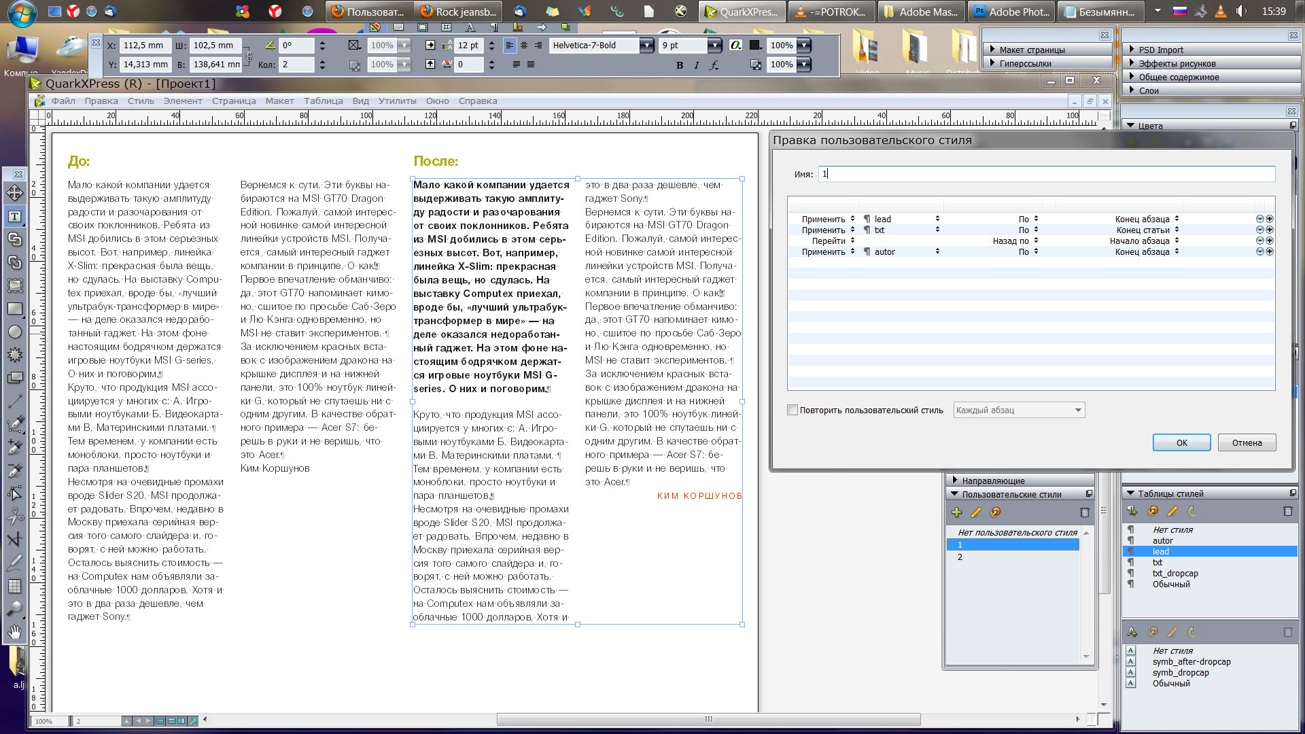Justify text in the Measurements palette
The width and height of the screenshot is (1305, 734).
pyautogui.click(x=517, y=65)
